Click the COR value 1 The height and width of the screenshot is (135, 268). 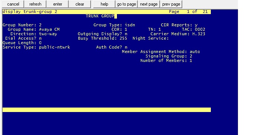(126, 29)
